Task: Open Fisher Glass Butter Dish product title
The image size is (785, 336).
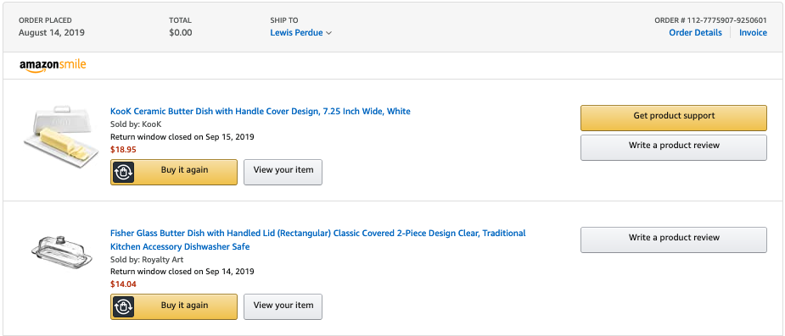Action: 318,240
